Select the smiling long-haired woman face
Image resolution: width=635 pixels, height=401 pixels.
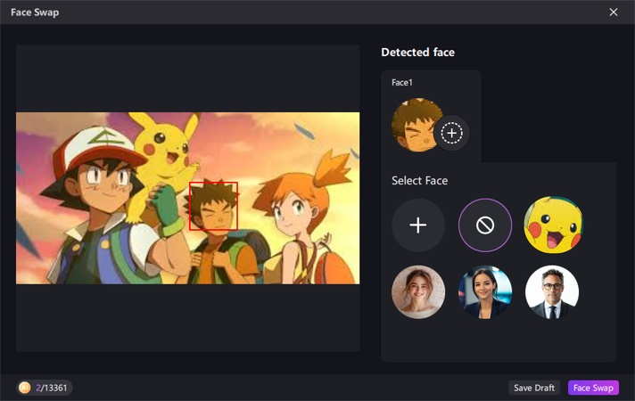[418, 292]
